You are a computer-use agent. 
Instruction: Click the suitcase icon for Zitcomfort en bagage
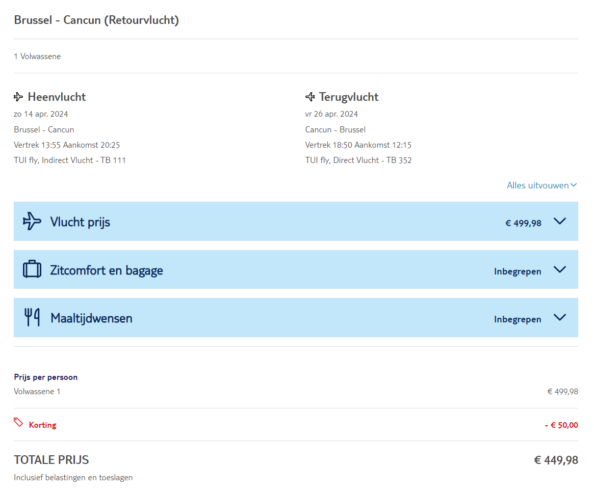pos(32,269)
